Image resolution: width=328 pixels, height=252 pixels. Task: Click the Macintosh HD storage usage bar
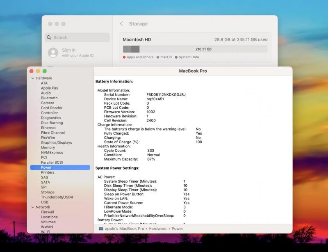[195, 49]
